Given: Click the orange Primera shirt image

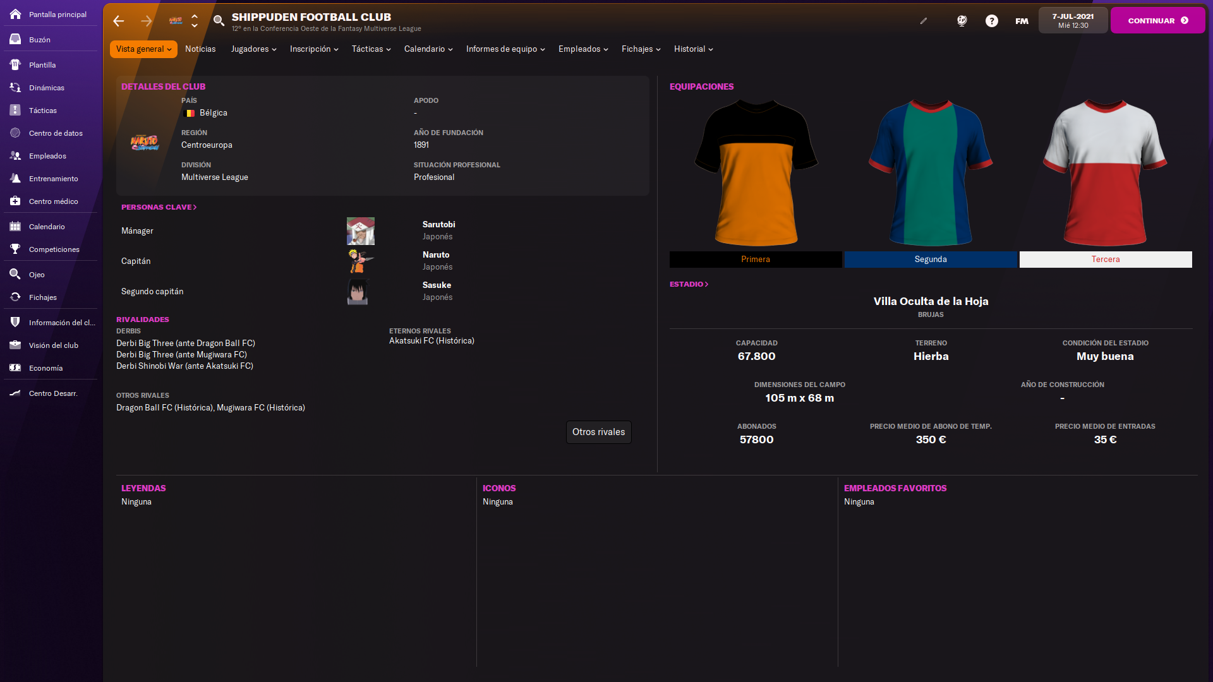Looking at the screenshot, I should [x=756, y=172].
